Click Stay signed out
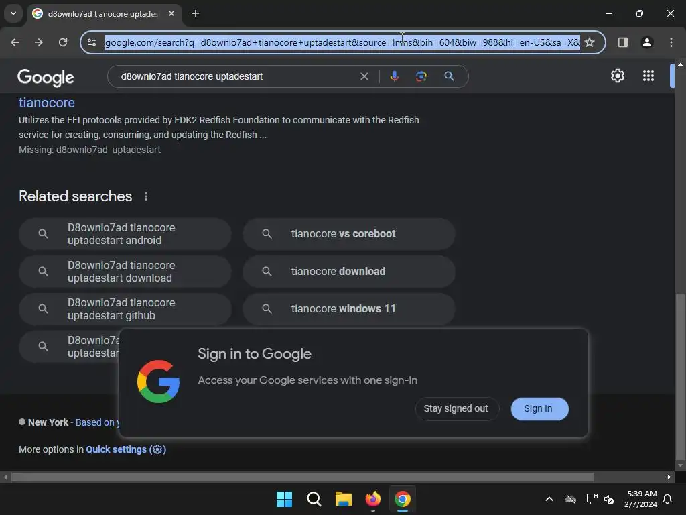The width and height of the screenshot is (686, 515). click(x=456, y=408)
